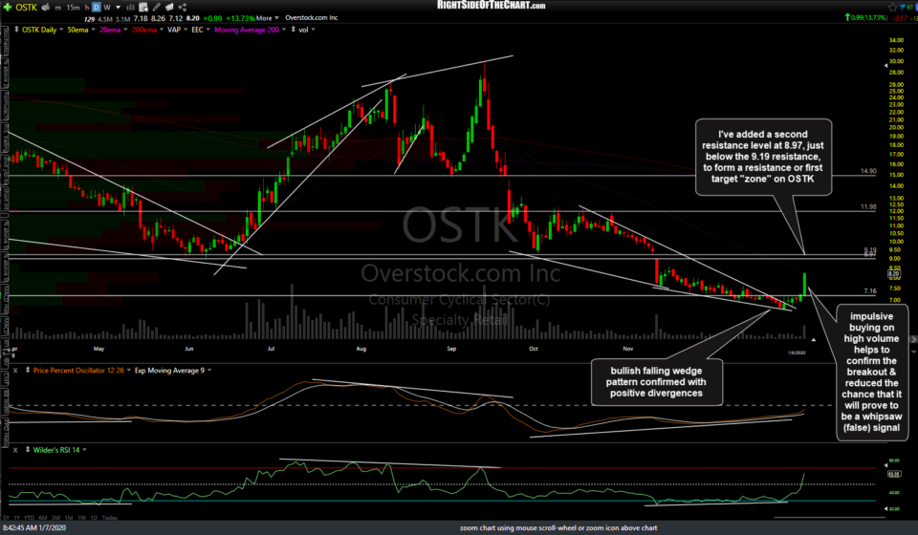Screen dimensions: 918x535
Task: Click the reorder arrows beside vol
Action: click(x=294, y=30)
